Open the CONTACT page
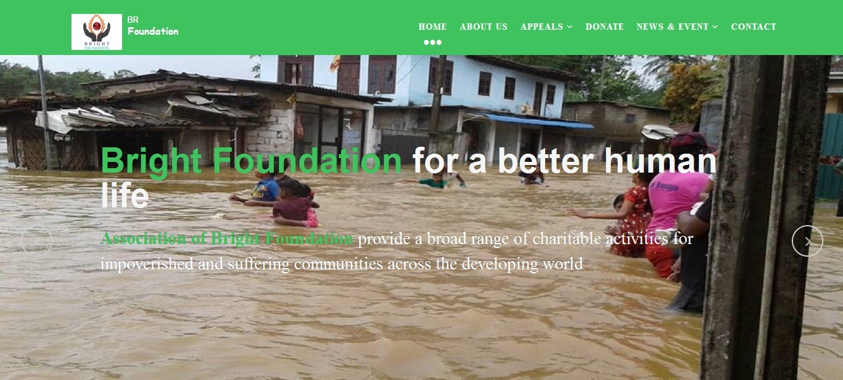Screen dimensions: 843x380 pyautogui.click(x=754, y=27)
